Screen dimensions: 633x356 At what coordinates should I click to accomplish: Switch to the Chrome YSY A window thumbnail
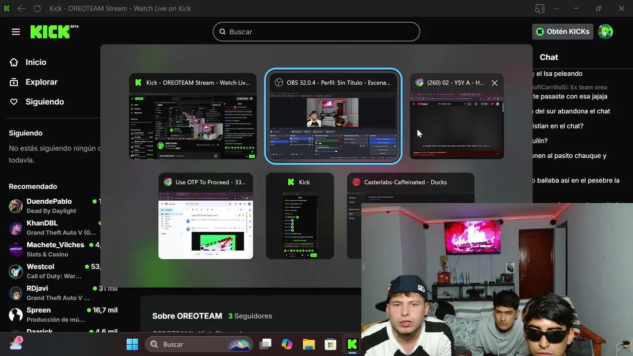(456, 116)
